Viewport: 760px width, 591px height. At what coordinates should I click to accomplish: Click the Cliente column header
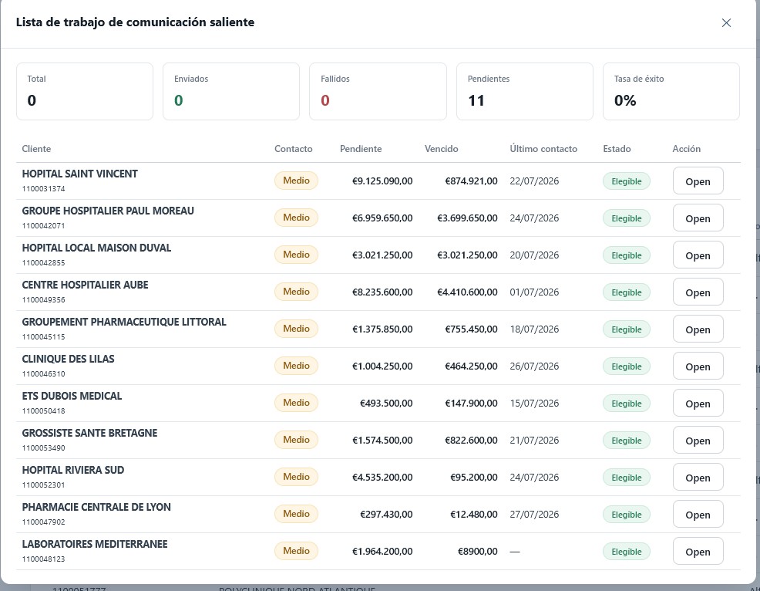coord(36,149)
